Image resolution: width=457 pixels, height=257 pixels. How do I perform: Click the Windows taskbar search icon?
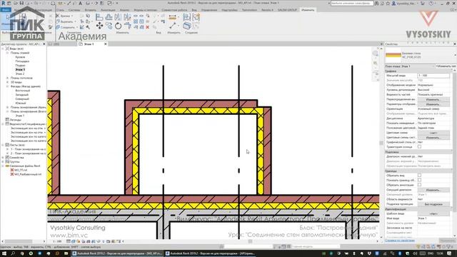pos(13,253)
